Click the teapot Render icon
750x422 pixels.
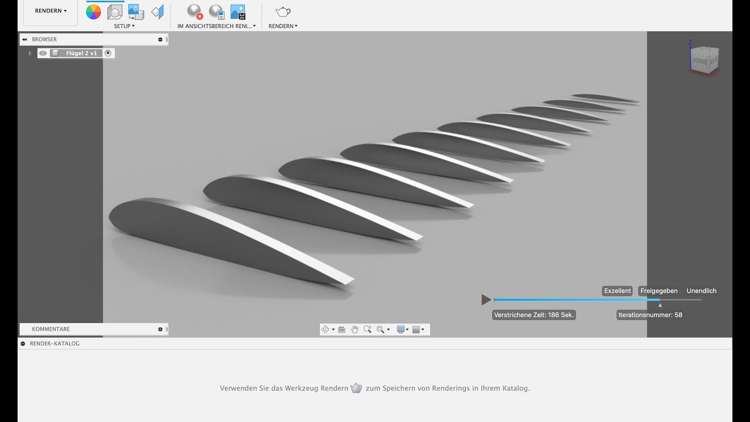coord(283,11)
